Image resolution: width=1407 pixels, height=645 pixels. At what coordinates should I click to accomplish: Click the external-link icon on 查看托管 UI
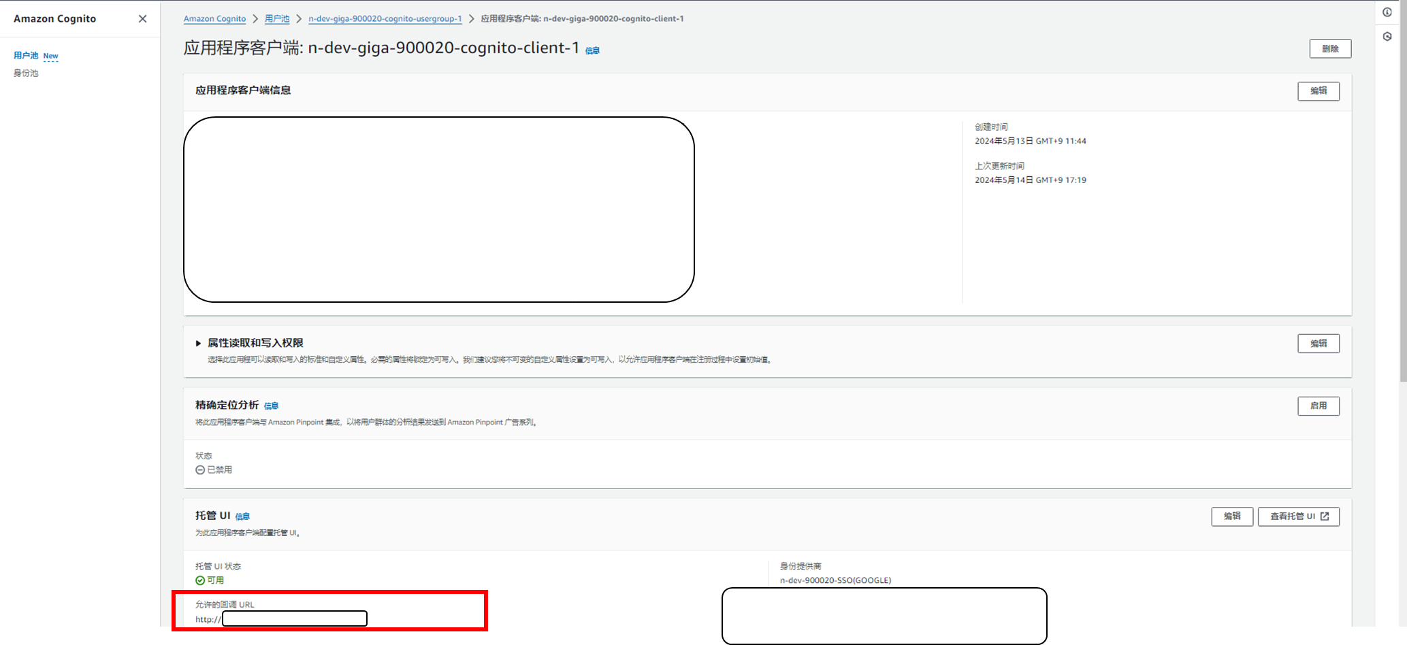[x=1325, y=516]
